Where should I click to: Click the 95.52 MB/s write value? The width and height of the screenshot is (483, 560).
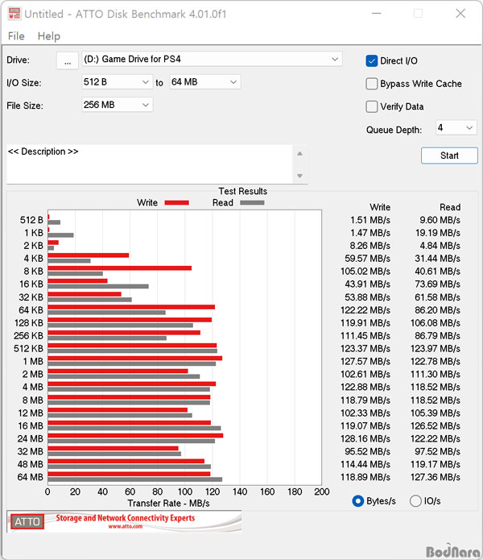(368, 451)
